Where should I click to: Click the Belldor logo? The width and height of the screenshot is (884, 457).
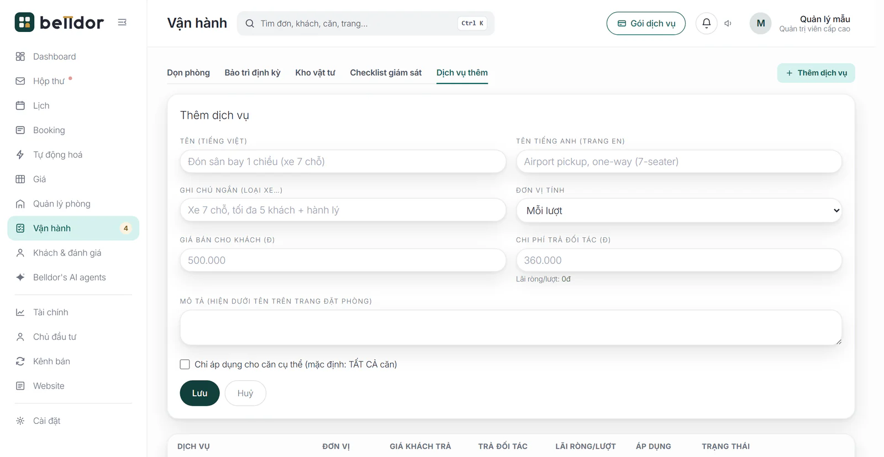(x=59, y=23)
